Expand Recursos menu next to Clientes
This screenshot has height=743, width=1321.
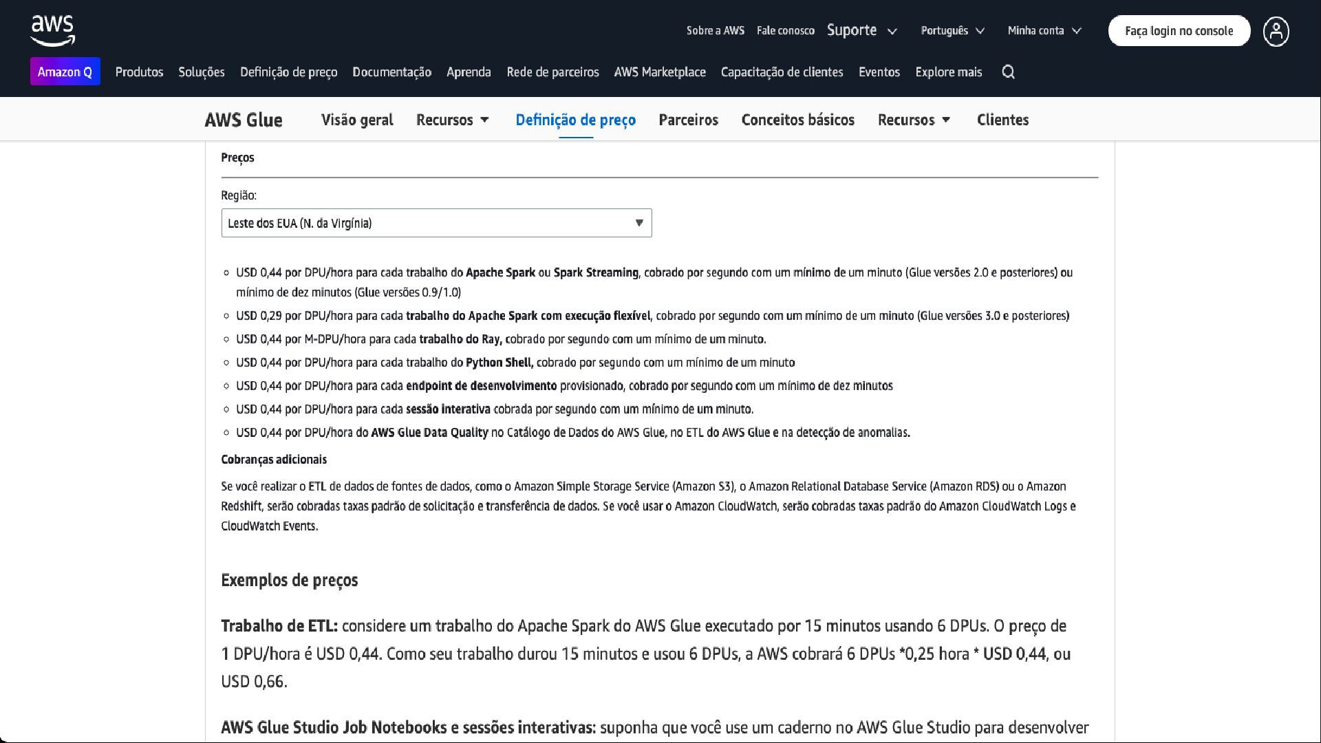coord(914,120)
